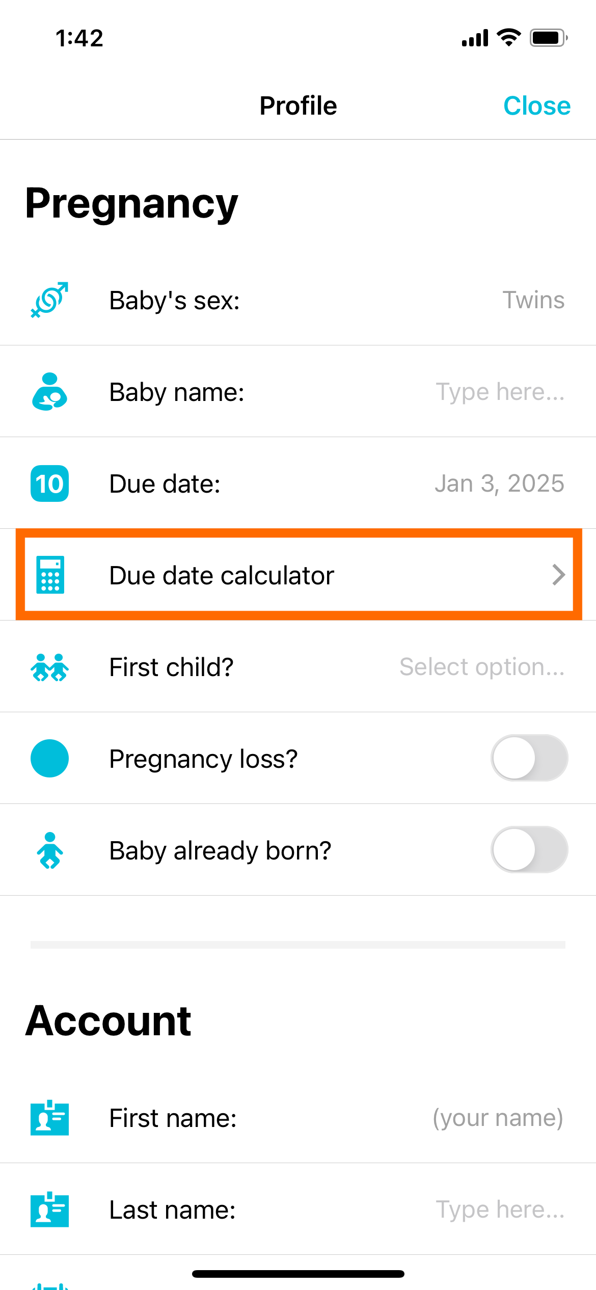Close the Profile screen
This screenshot has width=596, height=1290.
point(536,106)
